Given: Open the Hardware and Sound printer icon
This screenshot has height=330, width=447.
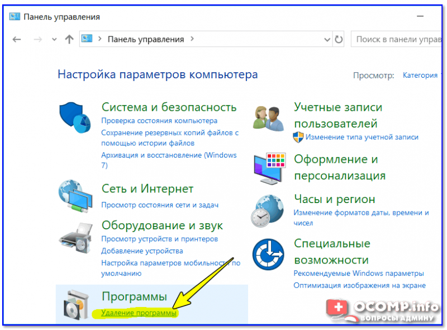Looking at the screenshot, I should (x=75, y=238).
